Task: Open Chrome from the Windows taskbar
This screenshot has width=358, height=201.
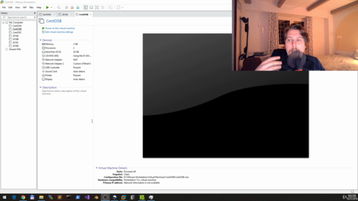Action: 23,197
